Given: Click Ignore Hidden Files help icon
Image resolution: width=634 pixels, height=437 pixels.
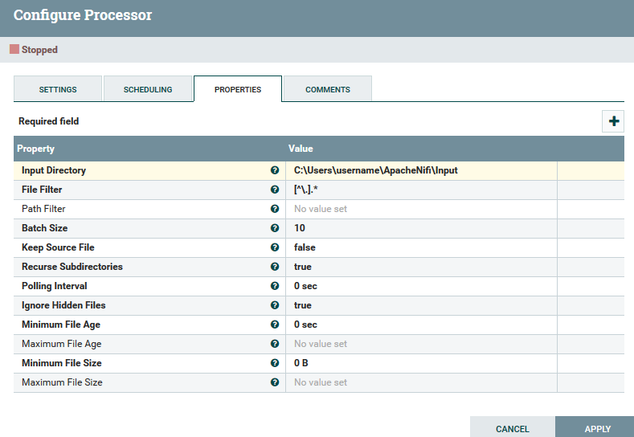Looking at the screenshot, I should [275, 305].
